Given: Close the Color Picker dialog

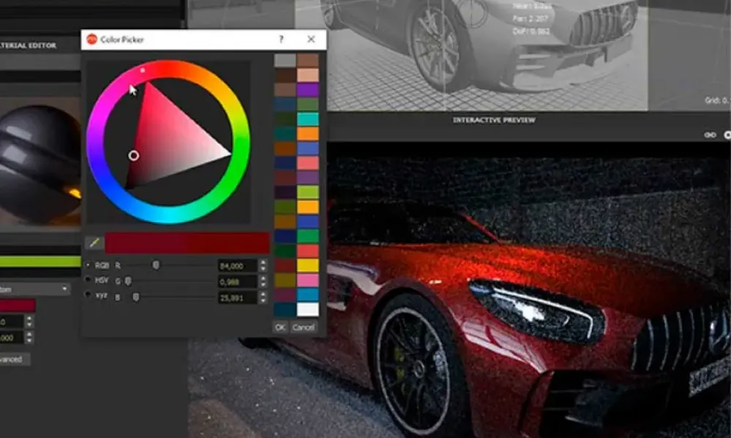Looking at the screenshot, I should 311,39.
